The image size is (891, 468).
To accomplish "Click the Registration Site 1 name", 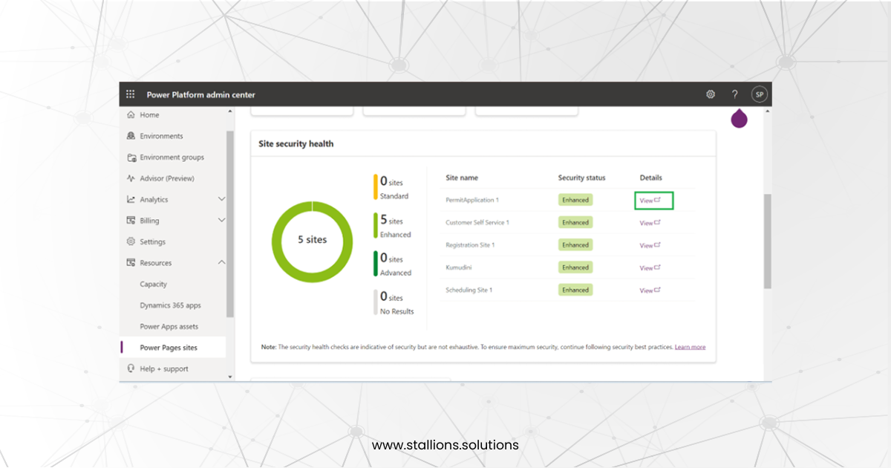I will [x=470, y=245].
